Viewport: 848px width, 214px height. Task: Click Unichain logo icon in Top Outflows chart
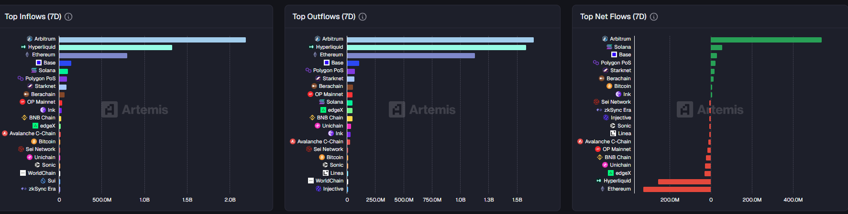tap(318, 126)
